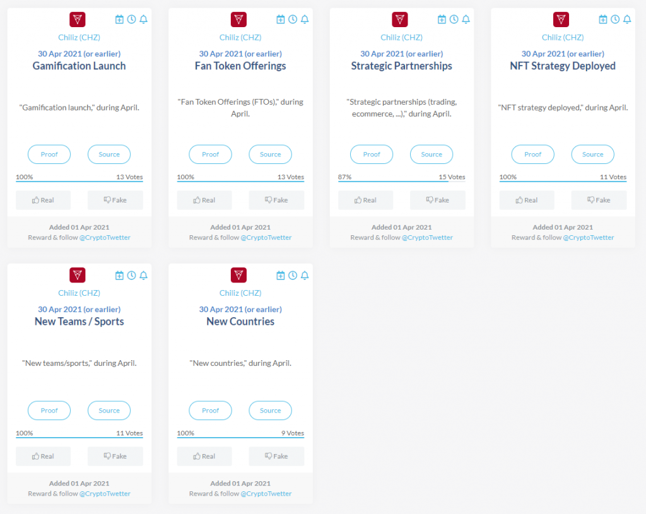The height and width of the screenshot is (514, 646).
Task: Vote Fake on Fan Token Offerings event
Action: [x=276, y=200]
